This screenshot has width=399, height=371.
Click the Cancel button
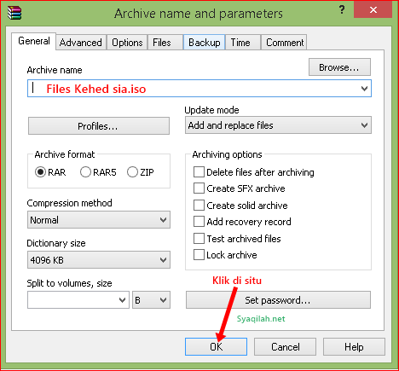(285, 347)
